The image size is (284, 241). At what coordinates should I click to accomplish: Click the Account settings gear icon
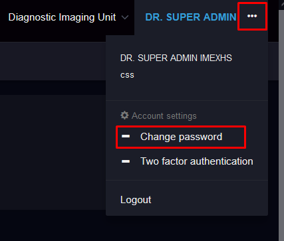click(x=124, y=116)
